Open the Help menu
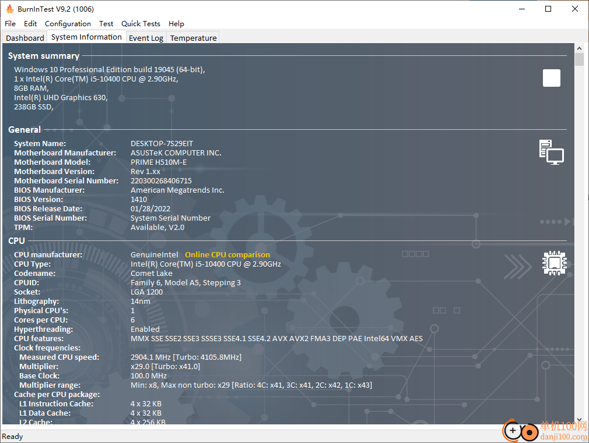This screenshot has width=589, height=443. 176,24
